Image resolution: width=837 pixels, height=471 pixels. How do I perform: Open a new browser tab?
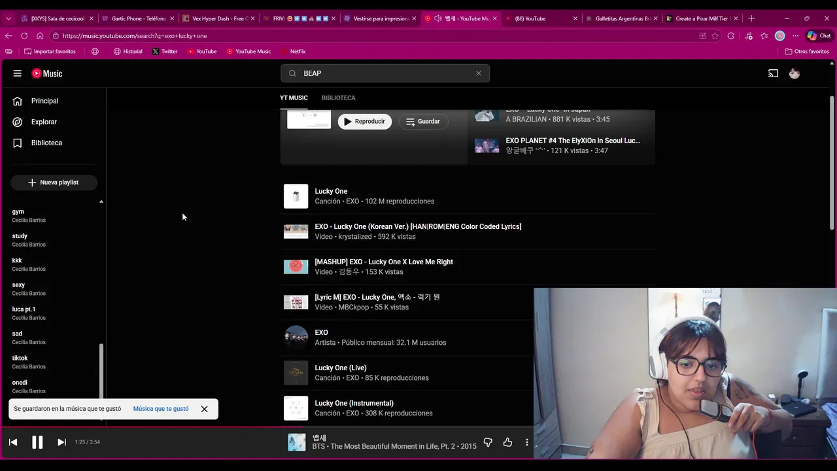pyautogui.click(x=751, y=18)
